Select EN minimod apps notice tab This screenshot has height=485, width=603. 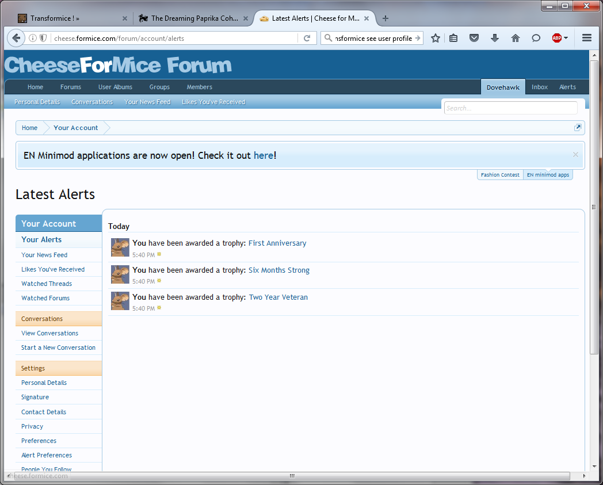[x=548, y=175]
